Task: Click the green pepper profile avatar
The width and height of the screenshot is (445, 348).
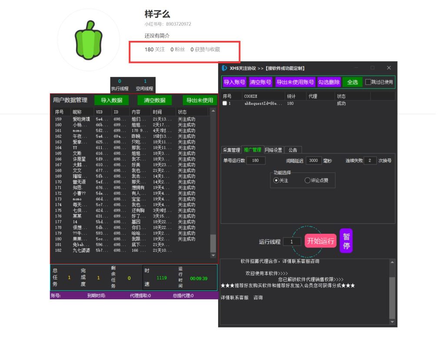Action: (89, 39)
